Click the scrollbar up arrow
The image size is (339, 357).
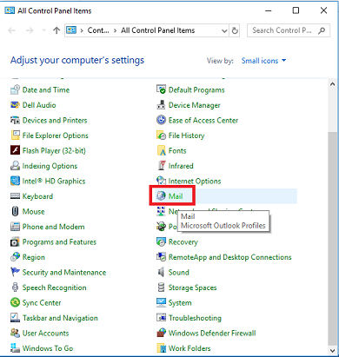(333, 84)
